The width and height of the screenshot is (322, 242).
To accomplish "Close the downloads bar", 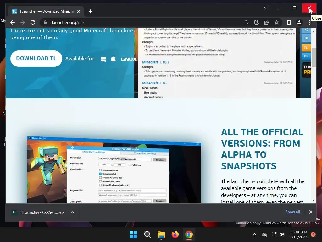I will click(310, 212).
